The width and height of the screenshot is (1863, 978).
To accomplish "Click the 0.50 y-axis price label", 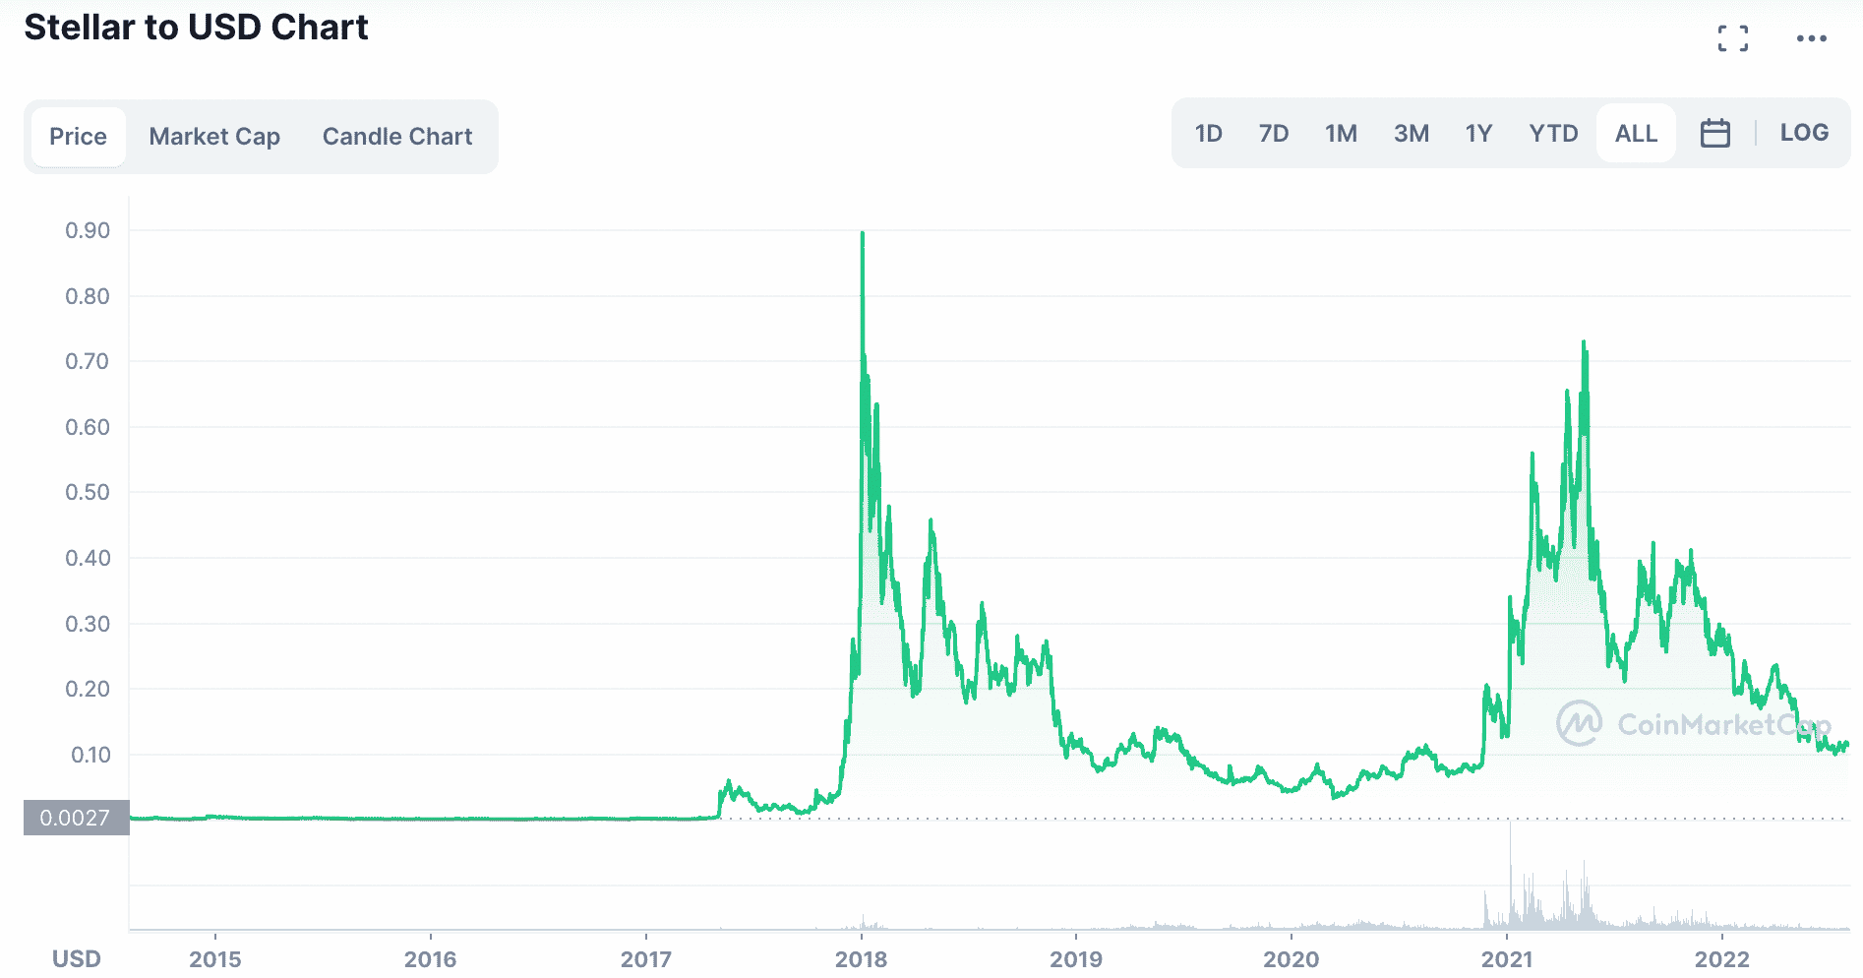I will click(x=88, y=492).
